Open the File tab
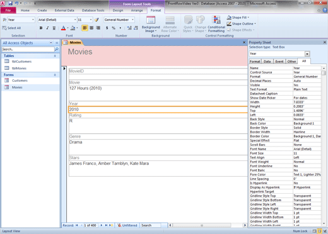The height and width of the screenshot is (234, 328). [x=8, y=10]
